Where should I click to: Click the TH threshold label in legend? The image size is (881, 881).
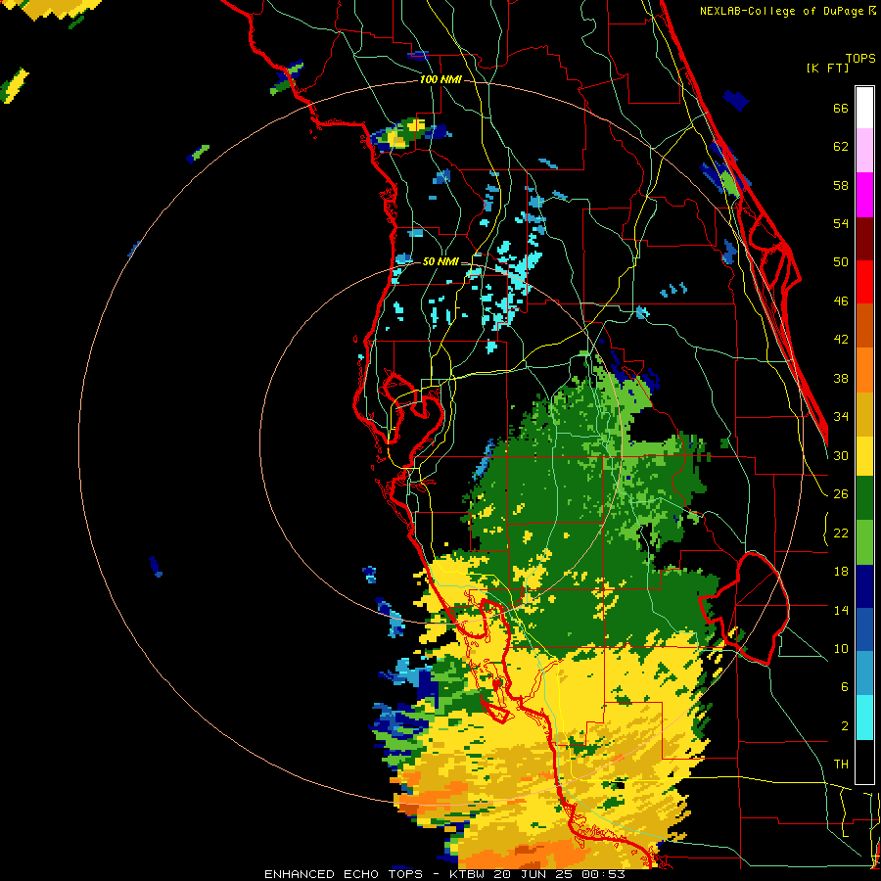841,765
